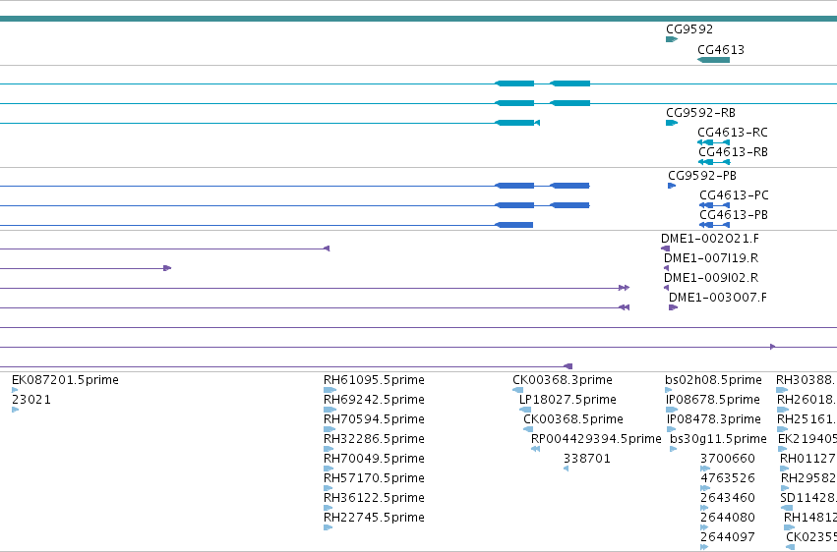
Task: Select the CG4613 gene label
Action: tap(721, 49)
